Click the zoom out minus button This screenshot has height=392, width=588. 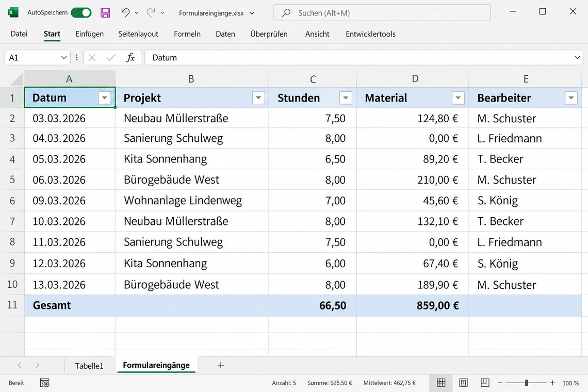point(500,383)
